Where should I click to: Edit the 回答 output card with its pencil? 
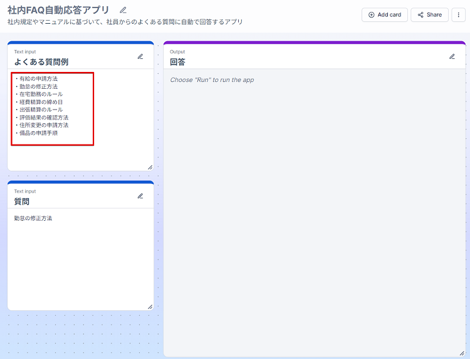(x=452, y=56)
